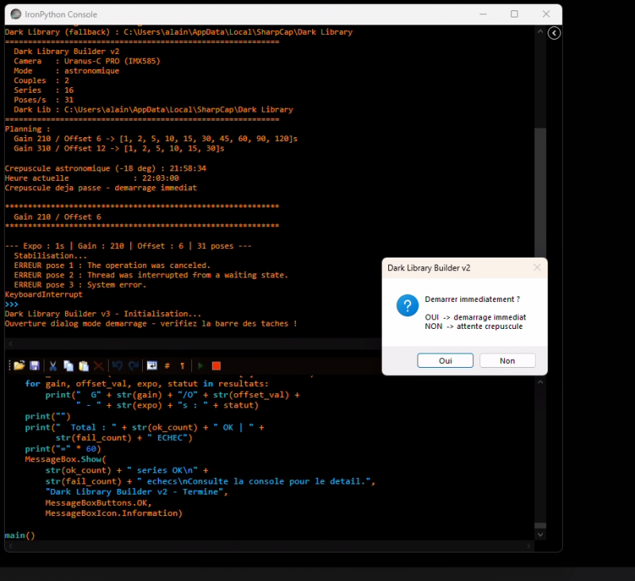Open a script file with the folder icon
Screen dimensions: 635x581
tap(19, 366)
